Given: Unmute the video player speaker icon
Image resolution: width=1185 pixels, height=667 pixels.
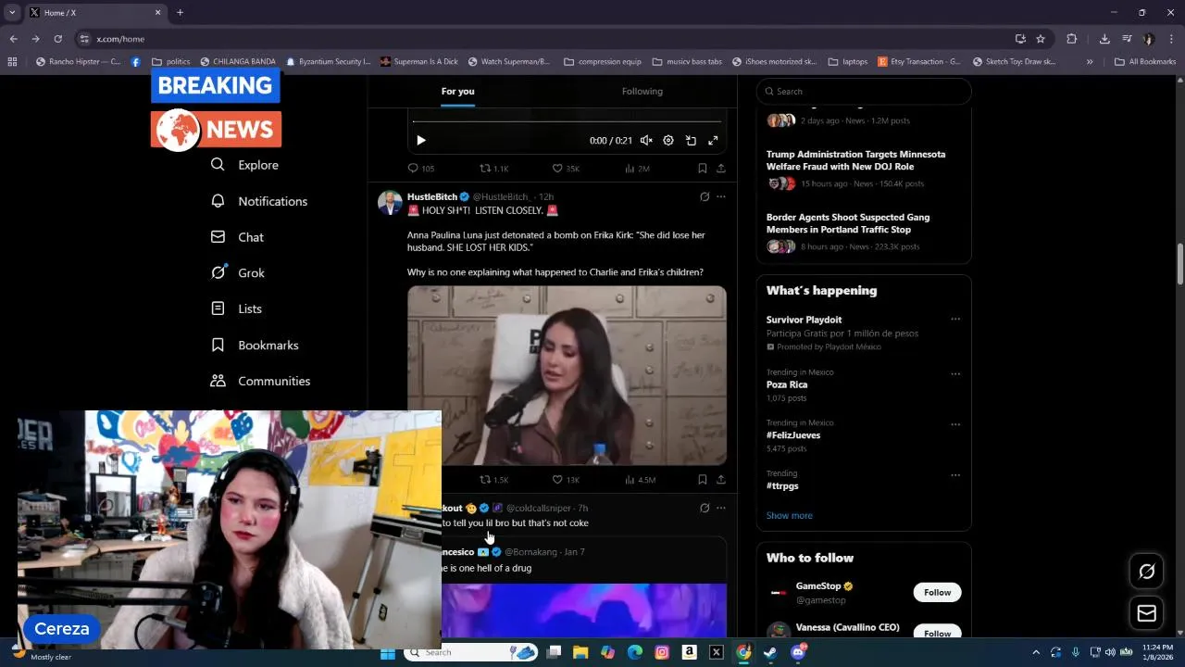Looking at the screenshot, I should (x=646, y=141).
